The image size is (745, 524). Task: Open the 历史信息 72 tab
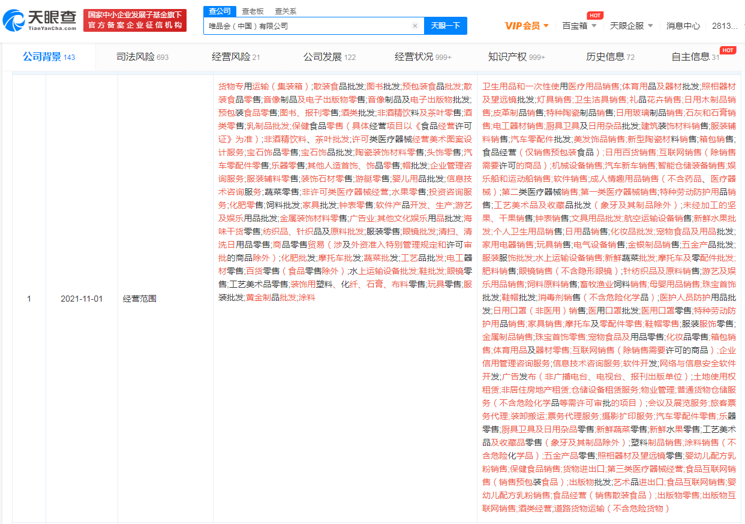click(x=610, y=57)
